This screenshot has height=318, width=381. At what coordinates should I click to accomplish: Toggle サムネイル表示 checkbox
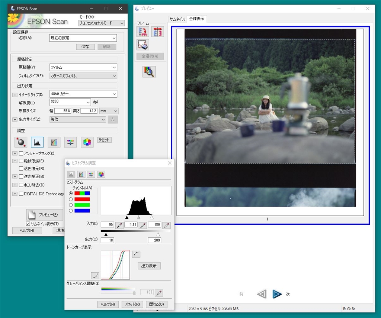pyautogui.click(x=28, y=224)
